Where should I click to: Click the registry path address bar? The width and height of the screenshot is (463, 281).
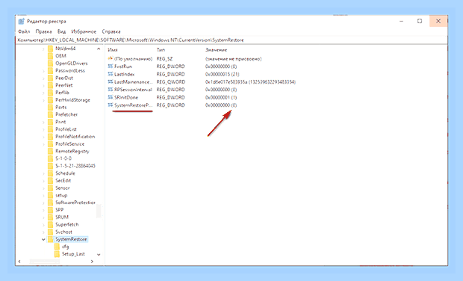tap(232, 40)
